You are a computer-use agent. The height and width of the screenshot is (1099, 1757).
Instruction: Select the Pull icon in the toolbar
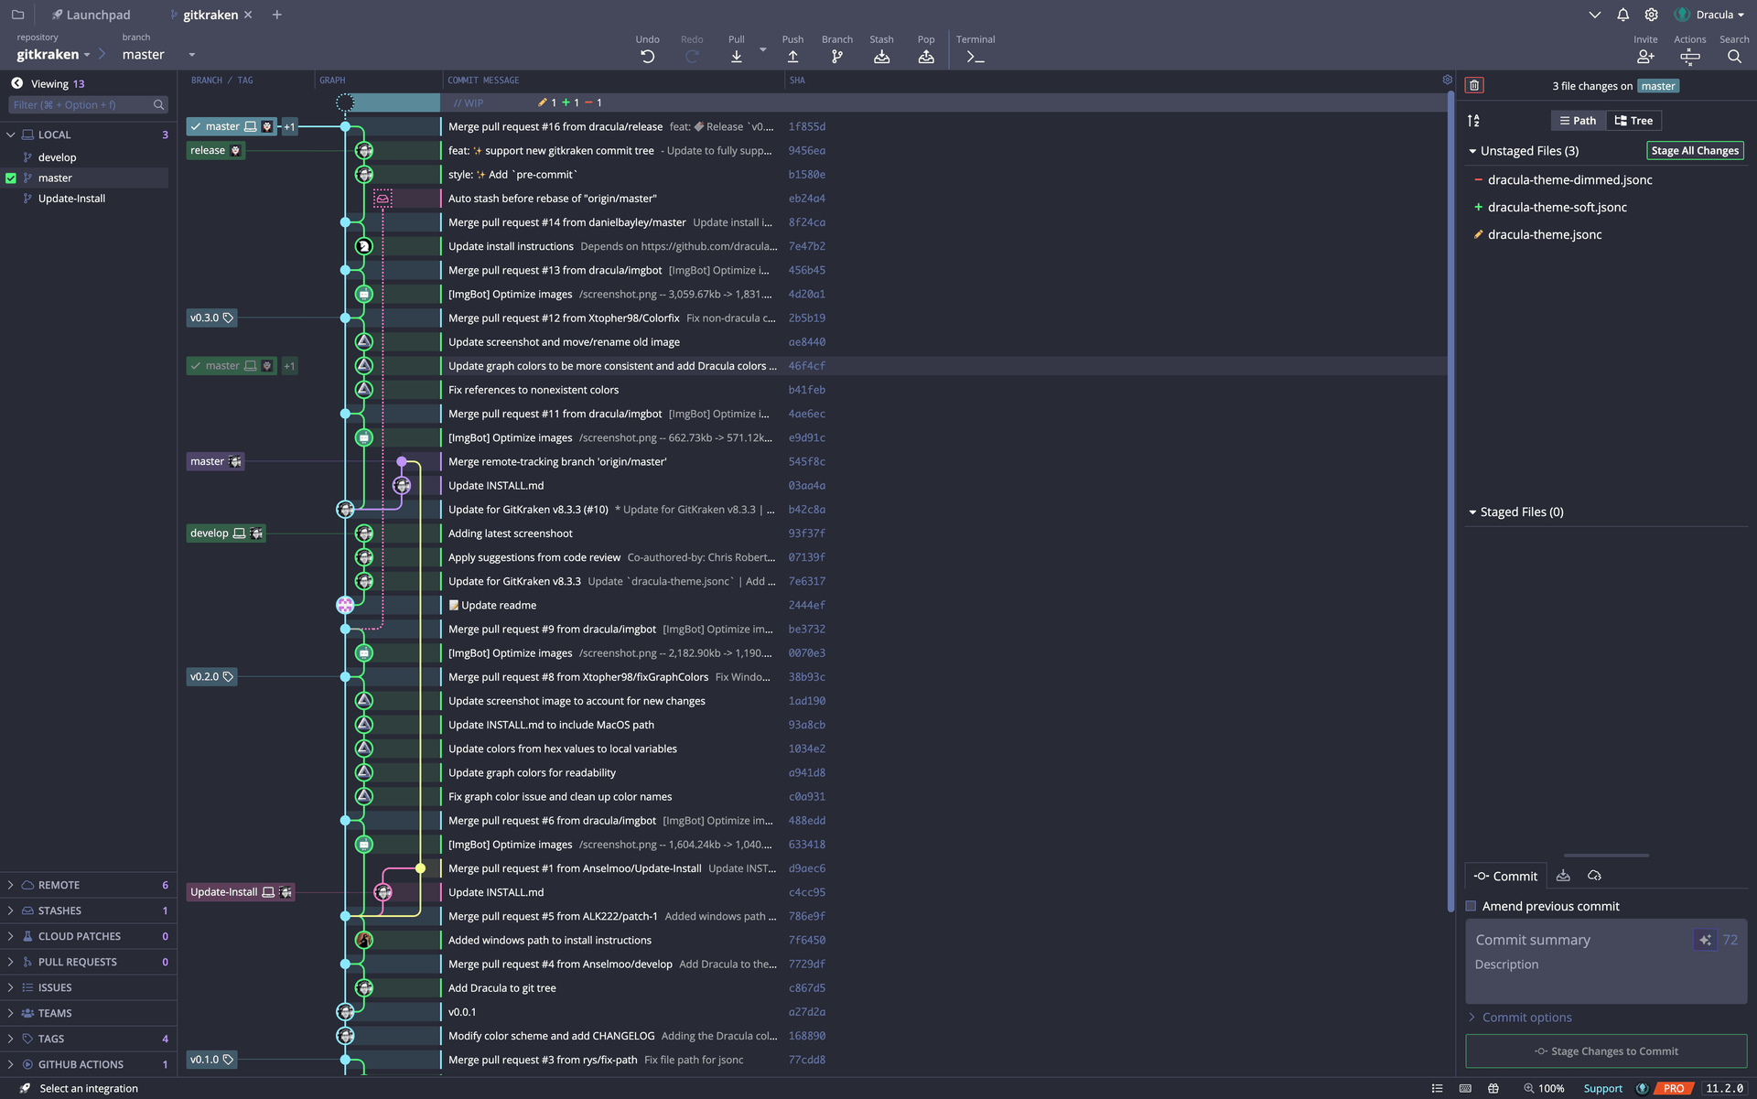point(736,56)
